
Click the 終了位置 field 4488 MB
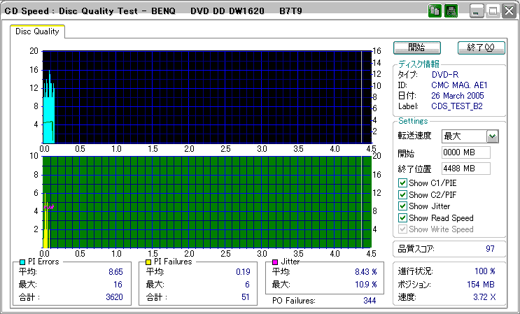[x=466, y=169]
